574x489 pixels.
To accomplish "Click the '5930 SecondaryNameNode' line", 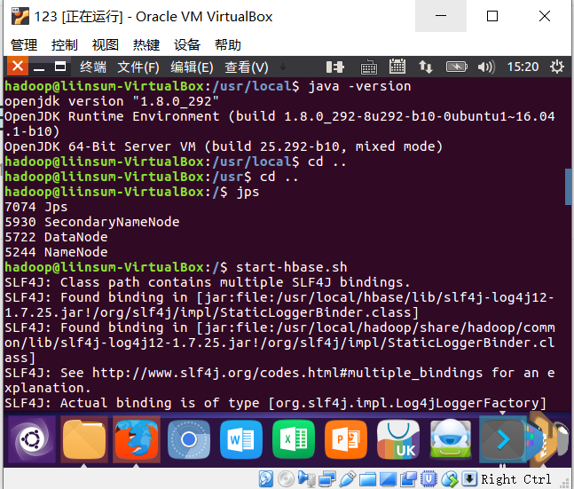I will (92, 222).
